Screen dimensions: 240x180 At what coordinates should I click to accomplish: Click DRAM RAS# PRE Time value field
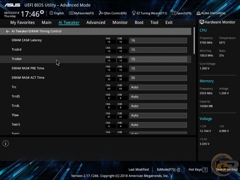[158, 69]
